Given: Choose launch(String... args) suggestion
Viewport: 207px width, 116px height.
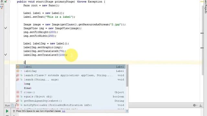Looking at the screenshot, I should coord(71,80).
